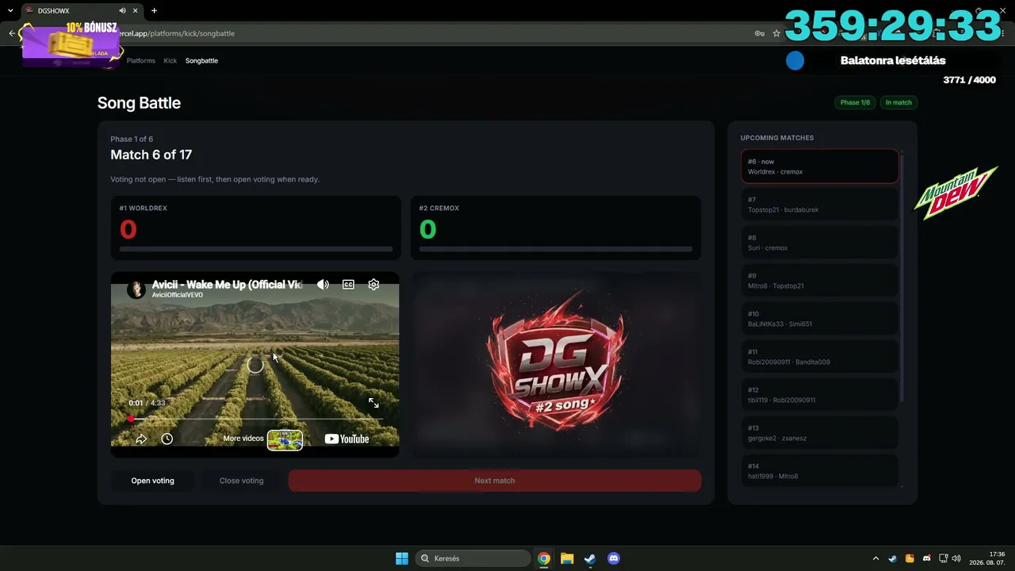Enter fullscreen on the Avicii video
Screen dimensions: 1015x571
click(x=373, y=403)
